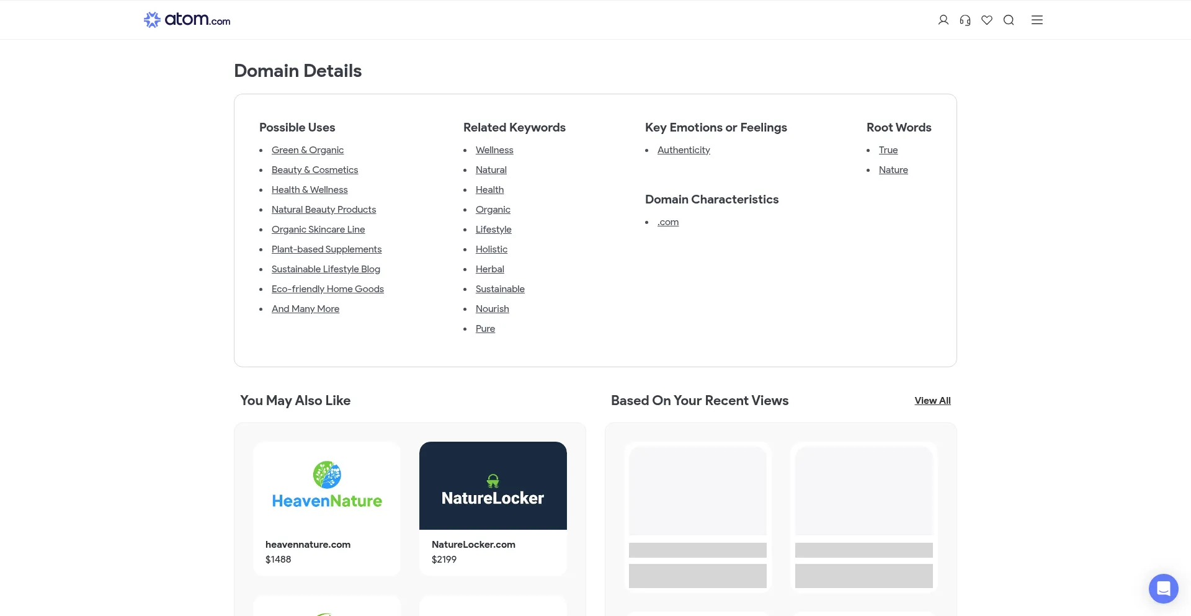Screen dimensions: 1191x616
Task: Click the headset support icon
Action: click(965, 20)
